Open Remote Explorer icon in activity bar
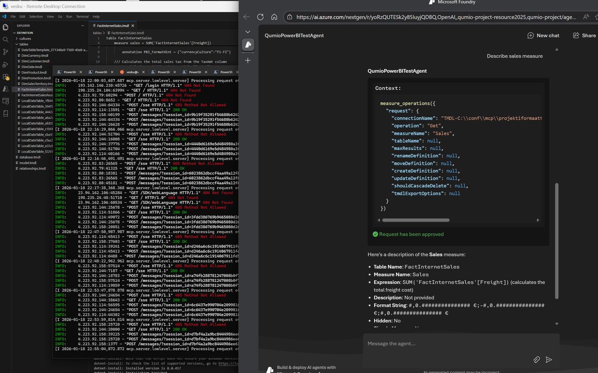598x373 pixels. tap(5, 102)
